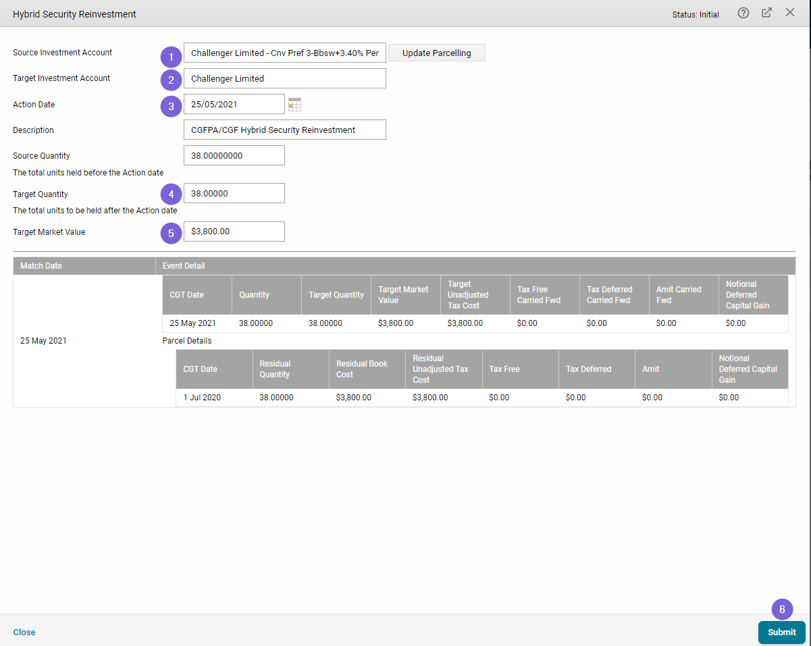Select the Source Investment Account field
The height and width of the screenshot is (646, 811).
click(x=285, y=53)
